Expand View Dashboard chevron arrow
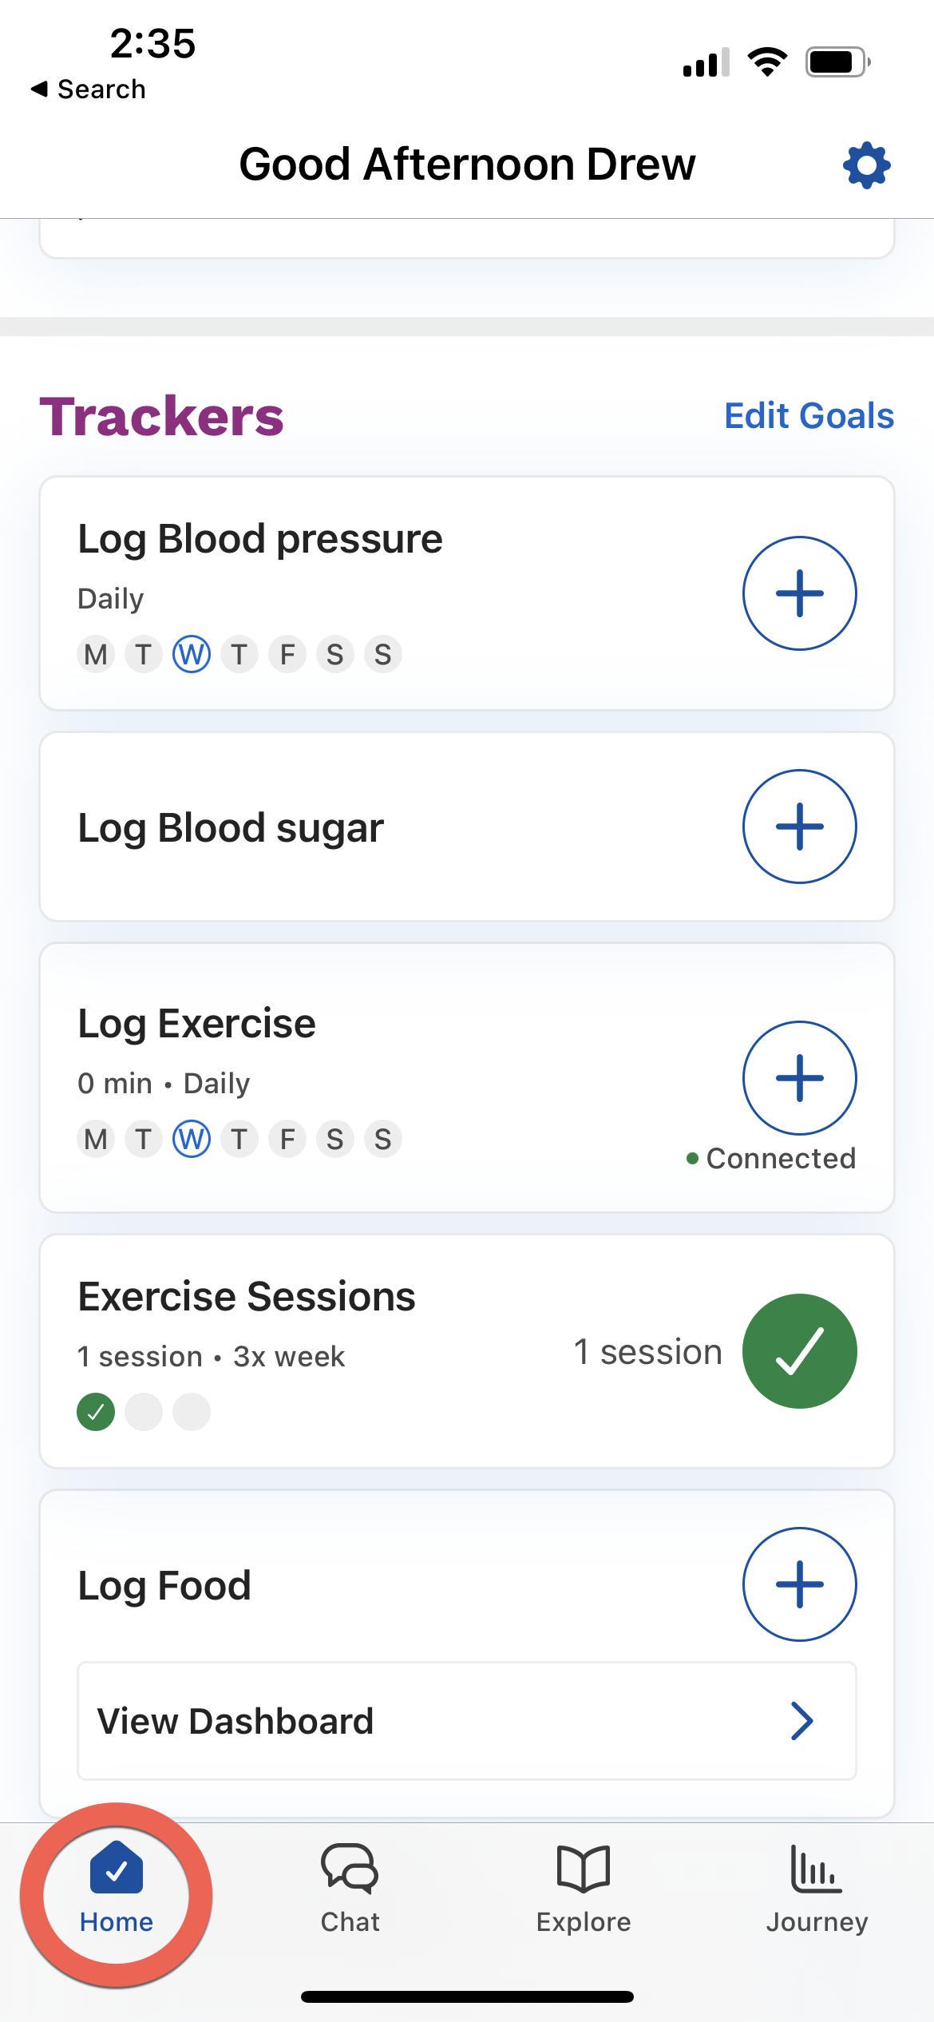Viewport: 934px width, 2022px height. (801, 1721)
